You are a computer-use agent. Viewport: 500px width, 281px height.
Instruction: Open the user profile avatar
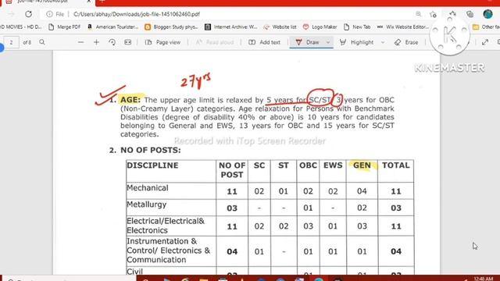(x=487, y=14)
